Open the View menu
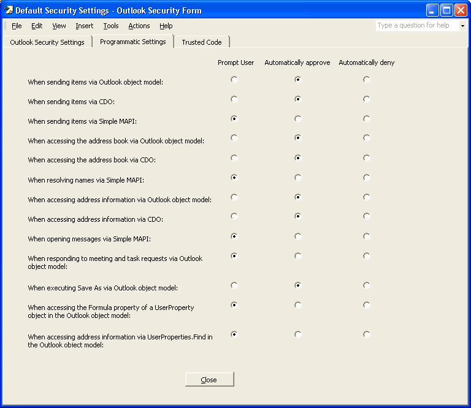This screenshot has width=471, height=408. pyautogui.click(x=59, y=26)
